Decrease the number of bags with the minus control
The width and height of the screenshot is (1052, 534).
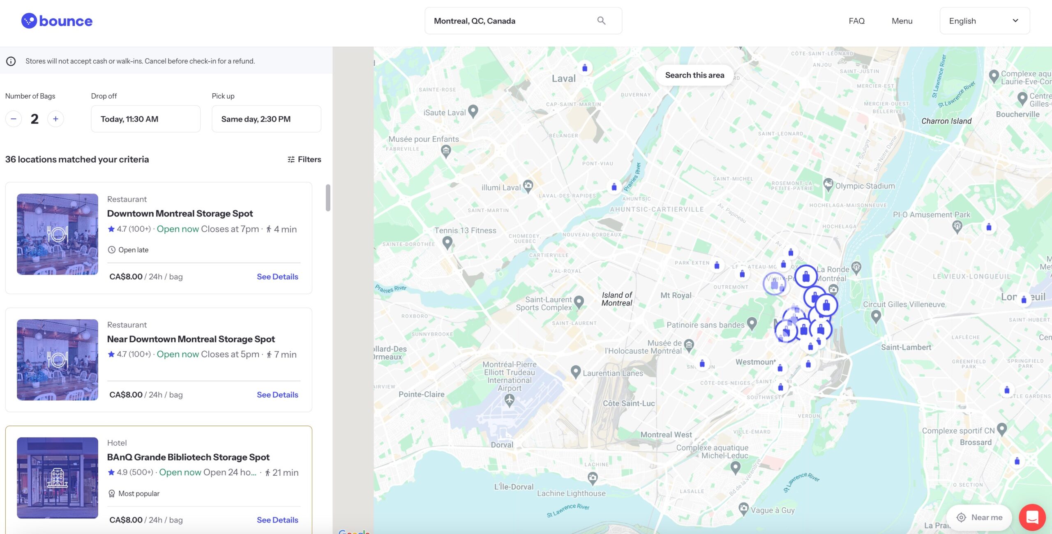coord(14,119)
